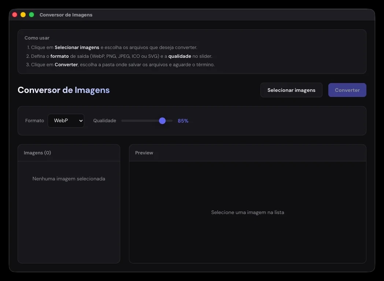Click the purple Converter button
The height and width of the screenshot is (281, 384).
click(347, 90)
